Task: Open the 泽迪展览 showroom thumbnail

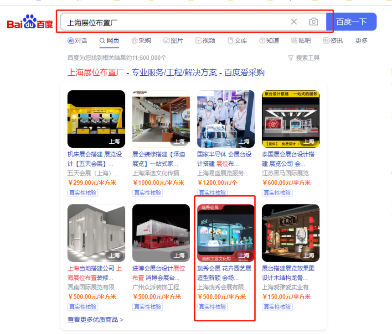Action: tap(161, 119)
